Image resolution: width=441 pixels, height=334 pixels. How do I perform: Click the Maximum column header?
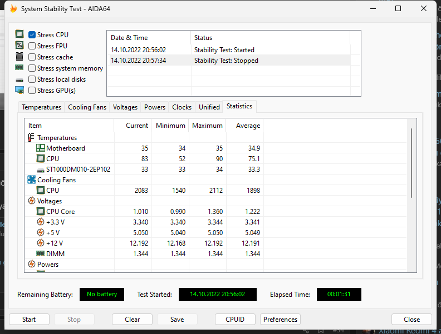208,126
